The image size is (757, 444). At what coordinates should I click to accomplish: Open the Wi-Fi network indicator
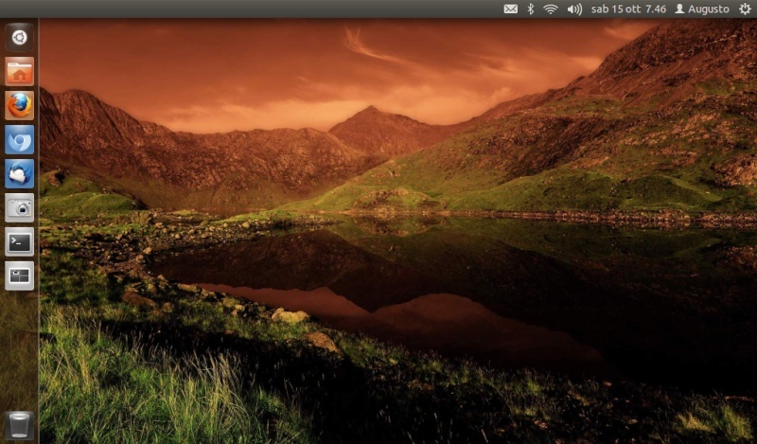tap(551, 9)
